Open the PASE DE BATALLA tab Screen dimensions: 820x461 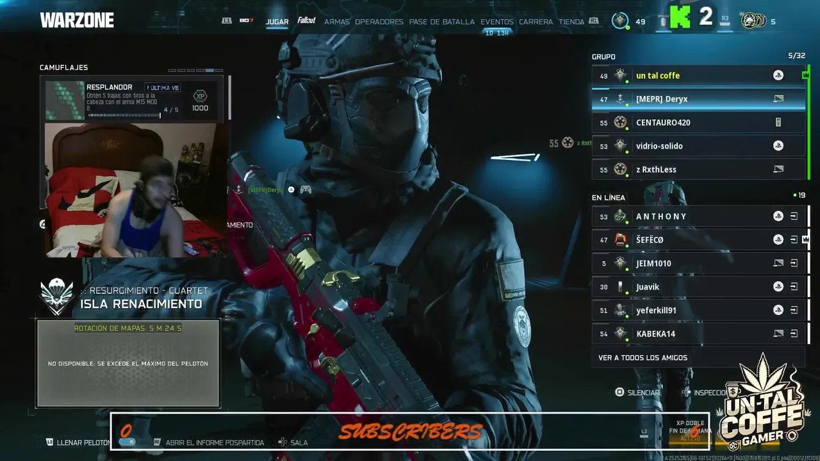(x=442, y=22)
